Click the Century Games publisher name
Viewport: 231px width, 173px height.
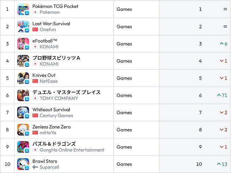click(x=56, y=116)
